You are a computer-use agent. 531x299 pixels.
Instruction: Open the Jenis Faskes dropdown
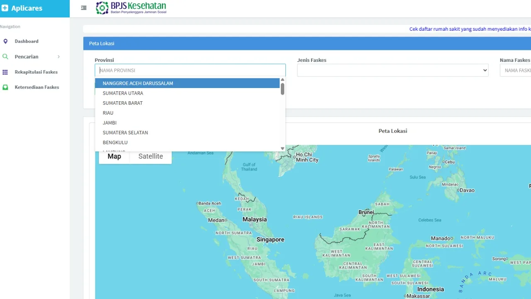(x=392, y=70)
